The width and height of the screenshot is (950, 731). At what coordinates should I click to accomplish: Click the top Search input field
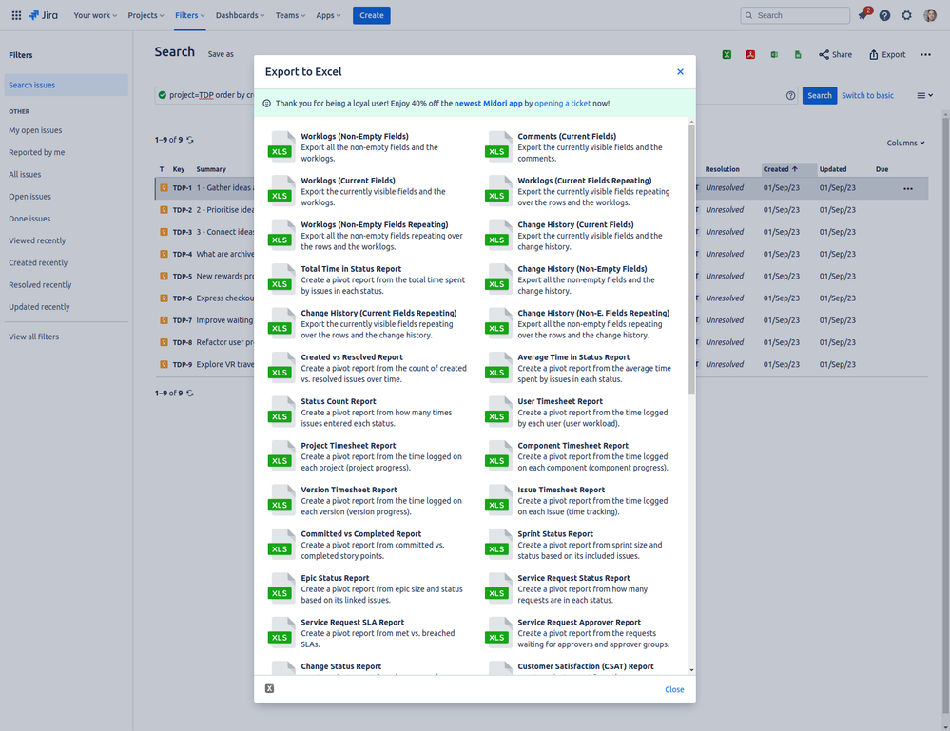[795, 15]
